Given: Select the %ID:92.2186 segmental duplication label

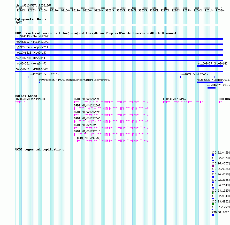Looking at the screenshot, I should pos(221,180).
